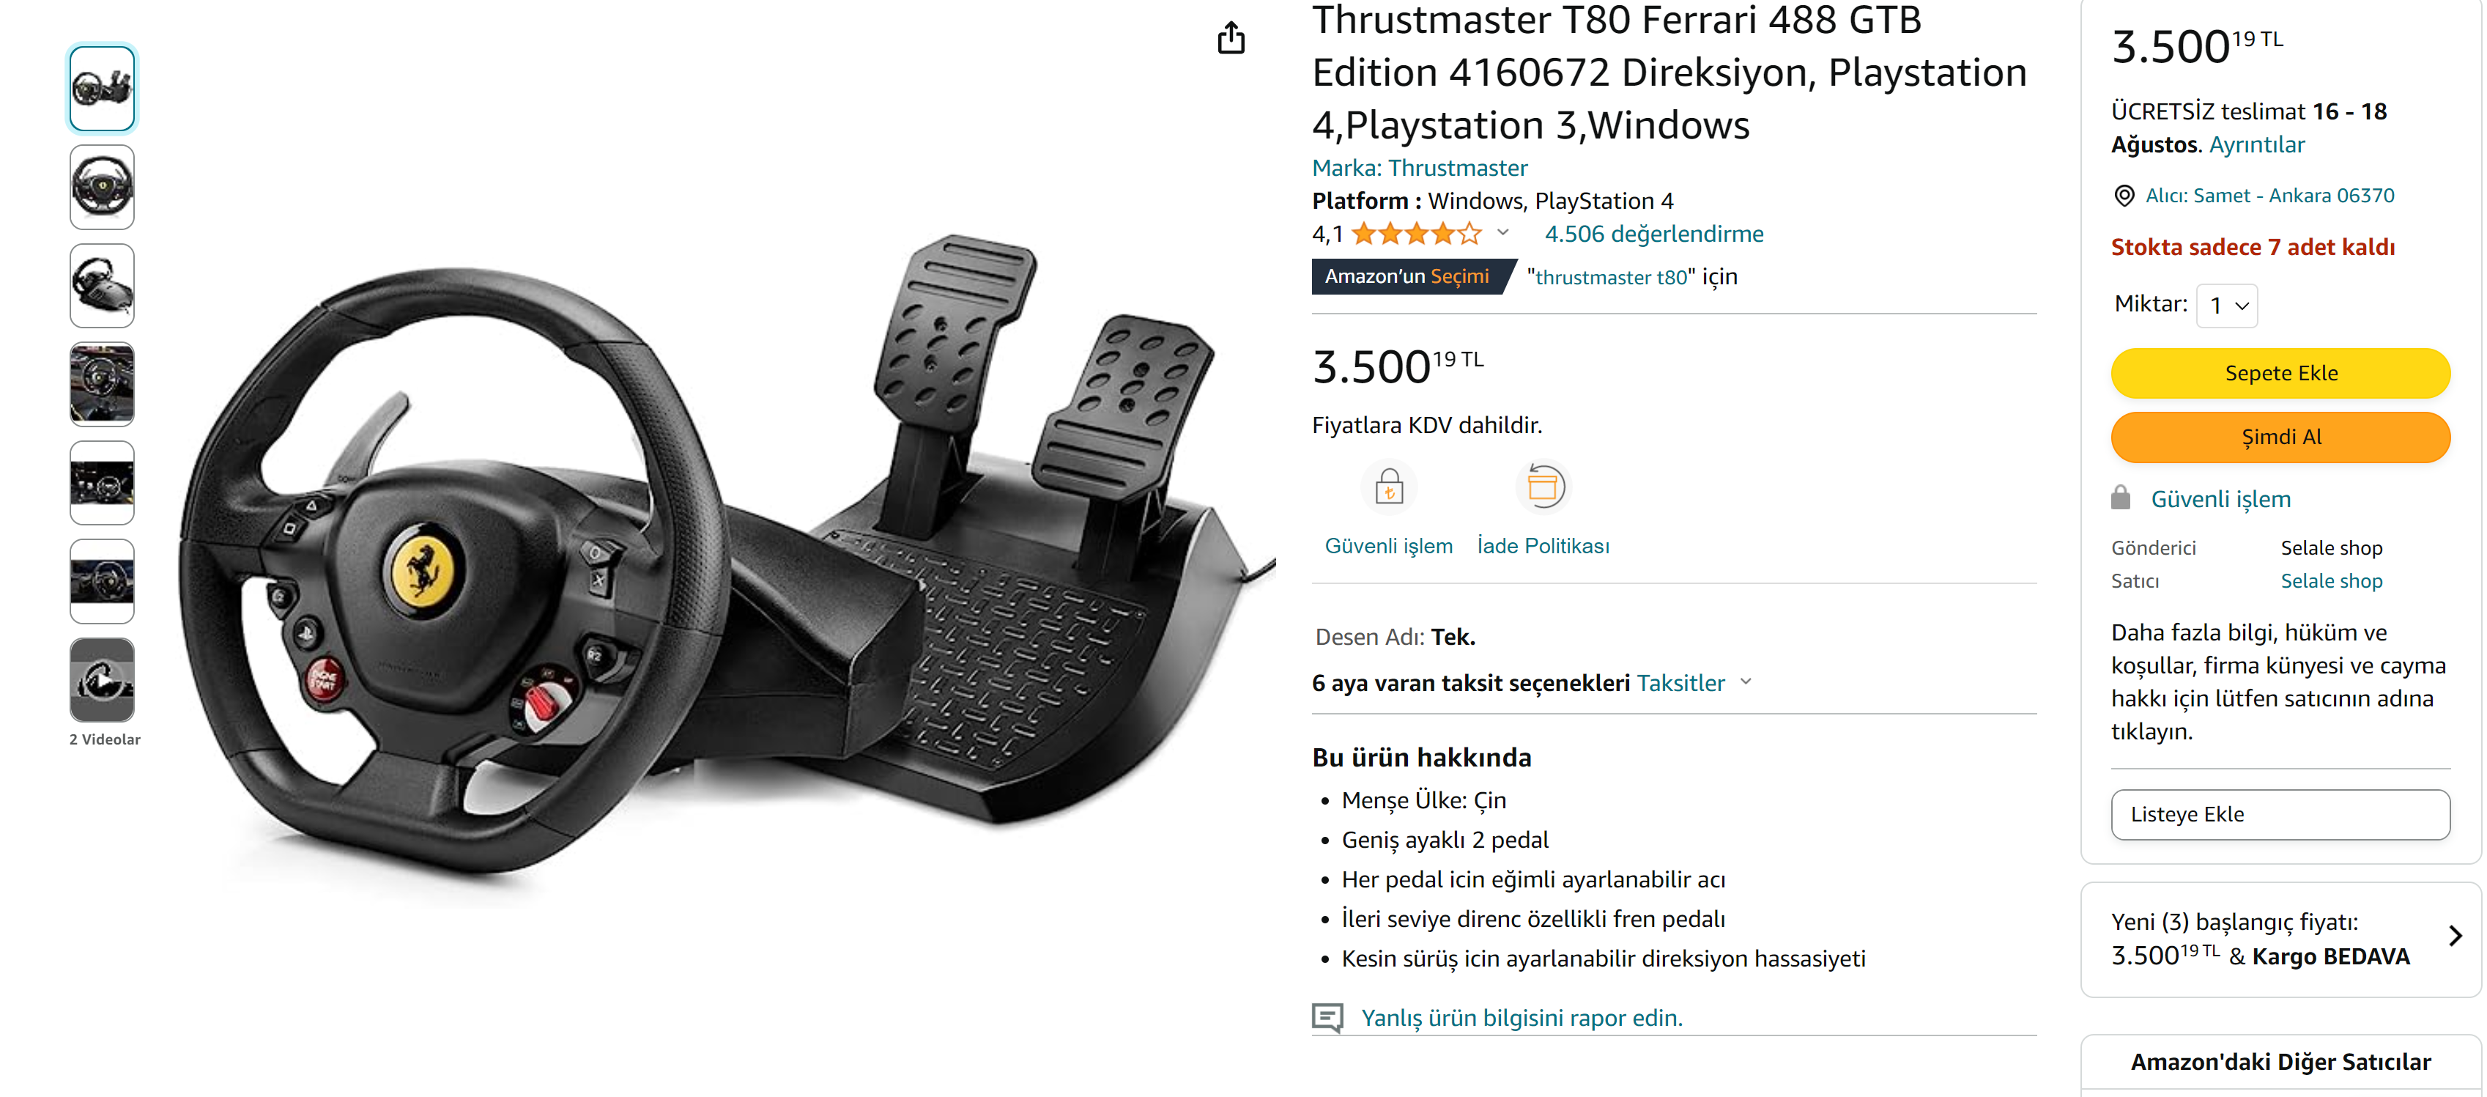Click the gray lock icon near Şimdi Al
2487x1097 pixels.
tap(2120, 498)
